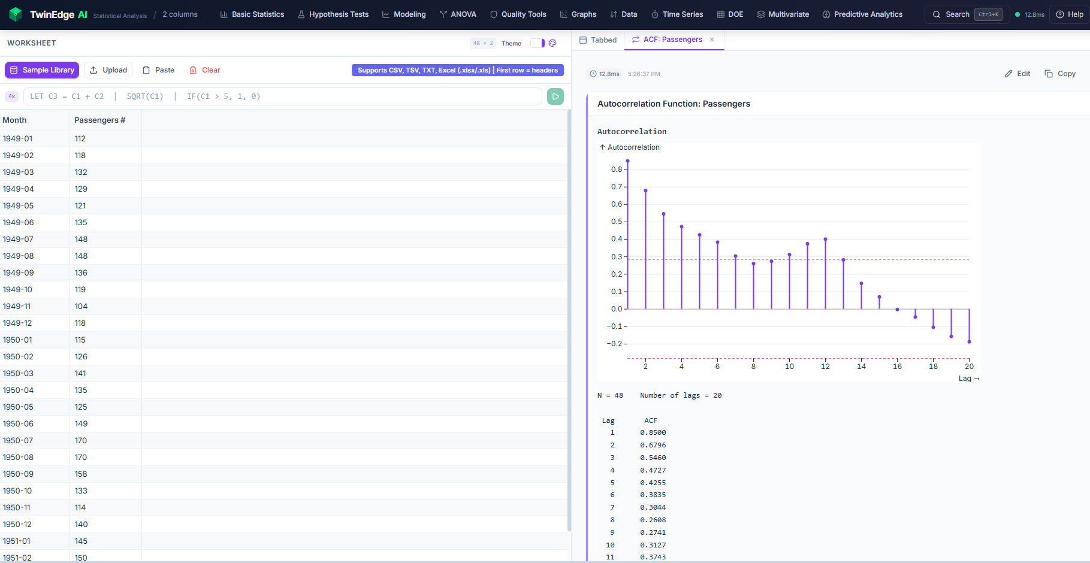This screenshot has height=563, width=1090.
Task: Click the Help button
Action: [x=1069, y=14]
